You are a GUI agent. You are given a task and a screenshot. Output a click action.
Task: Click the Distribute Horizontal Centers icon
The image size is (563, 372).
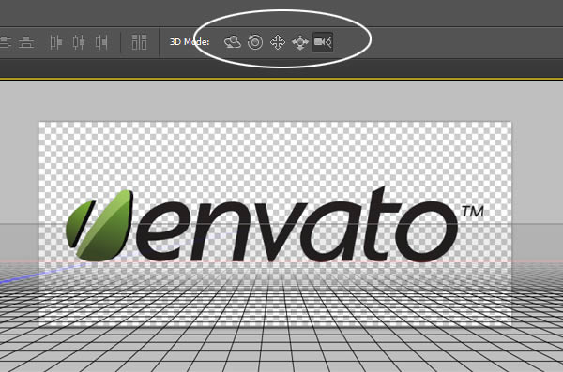pos(79,42)
